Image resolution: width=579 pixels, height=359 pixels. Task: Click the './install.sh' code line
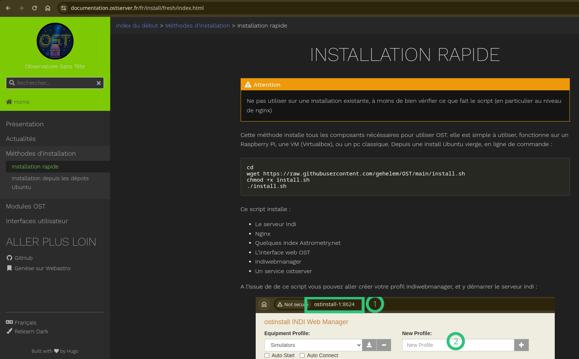point(267,186)
